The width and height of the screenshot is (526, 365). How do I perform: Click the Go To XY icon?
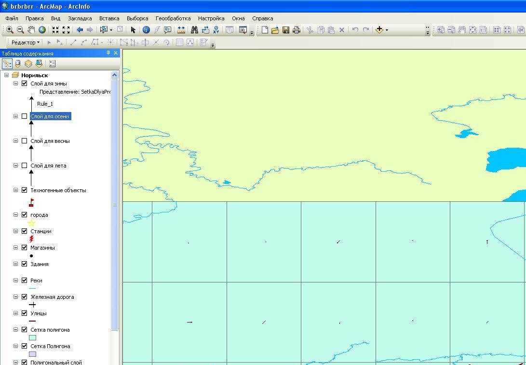point(216,30)
